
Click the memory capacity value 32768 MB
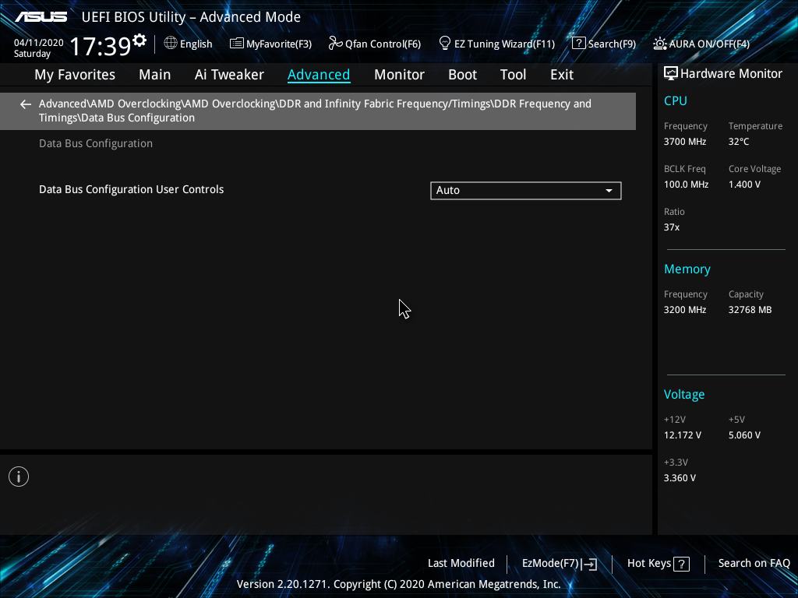(x=750, y=310)
